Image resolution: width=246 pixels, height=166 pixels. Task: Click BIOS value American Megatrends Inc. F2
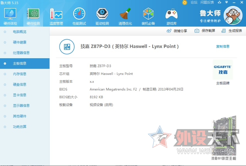113,89
